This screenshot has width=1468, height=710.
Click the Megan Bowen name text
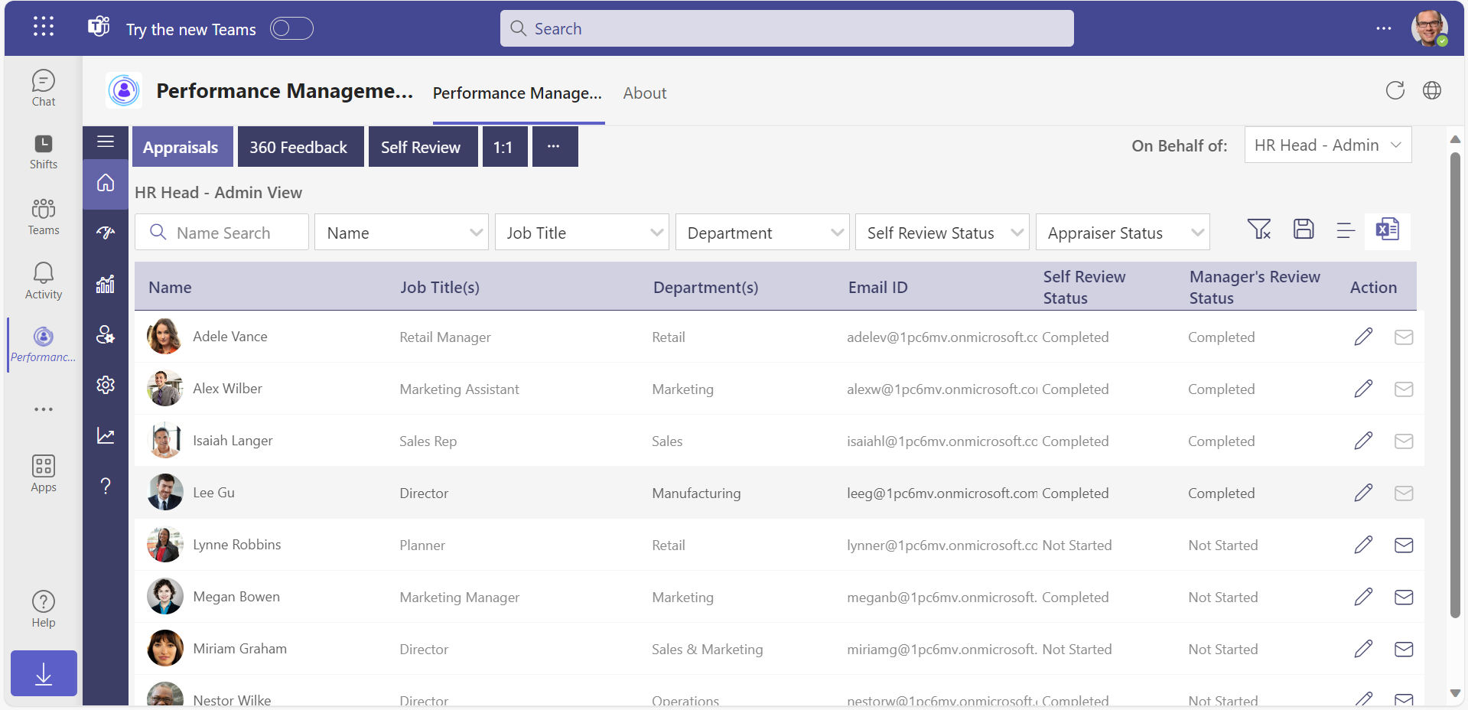[x=236, y=597]
